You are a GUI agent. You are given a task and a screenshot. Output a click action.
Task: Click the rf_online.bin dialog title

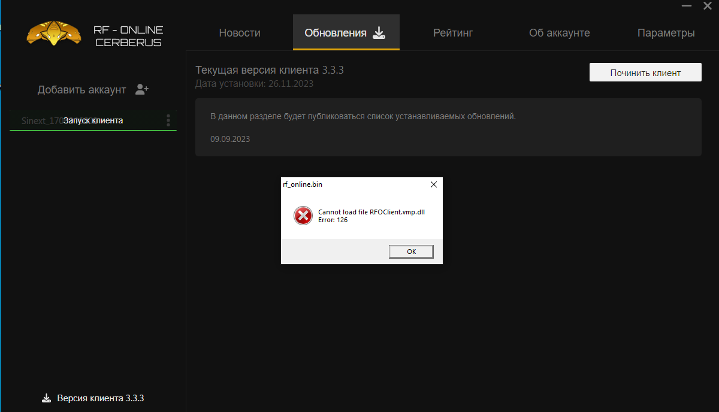[x=303, y=185]
